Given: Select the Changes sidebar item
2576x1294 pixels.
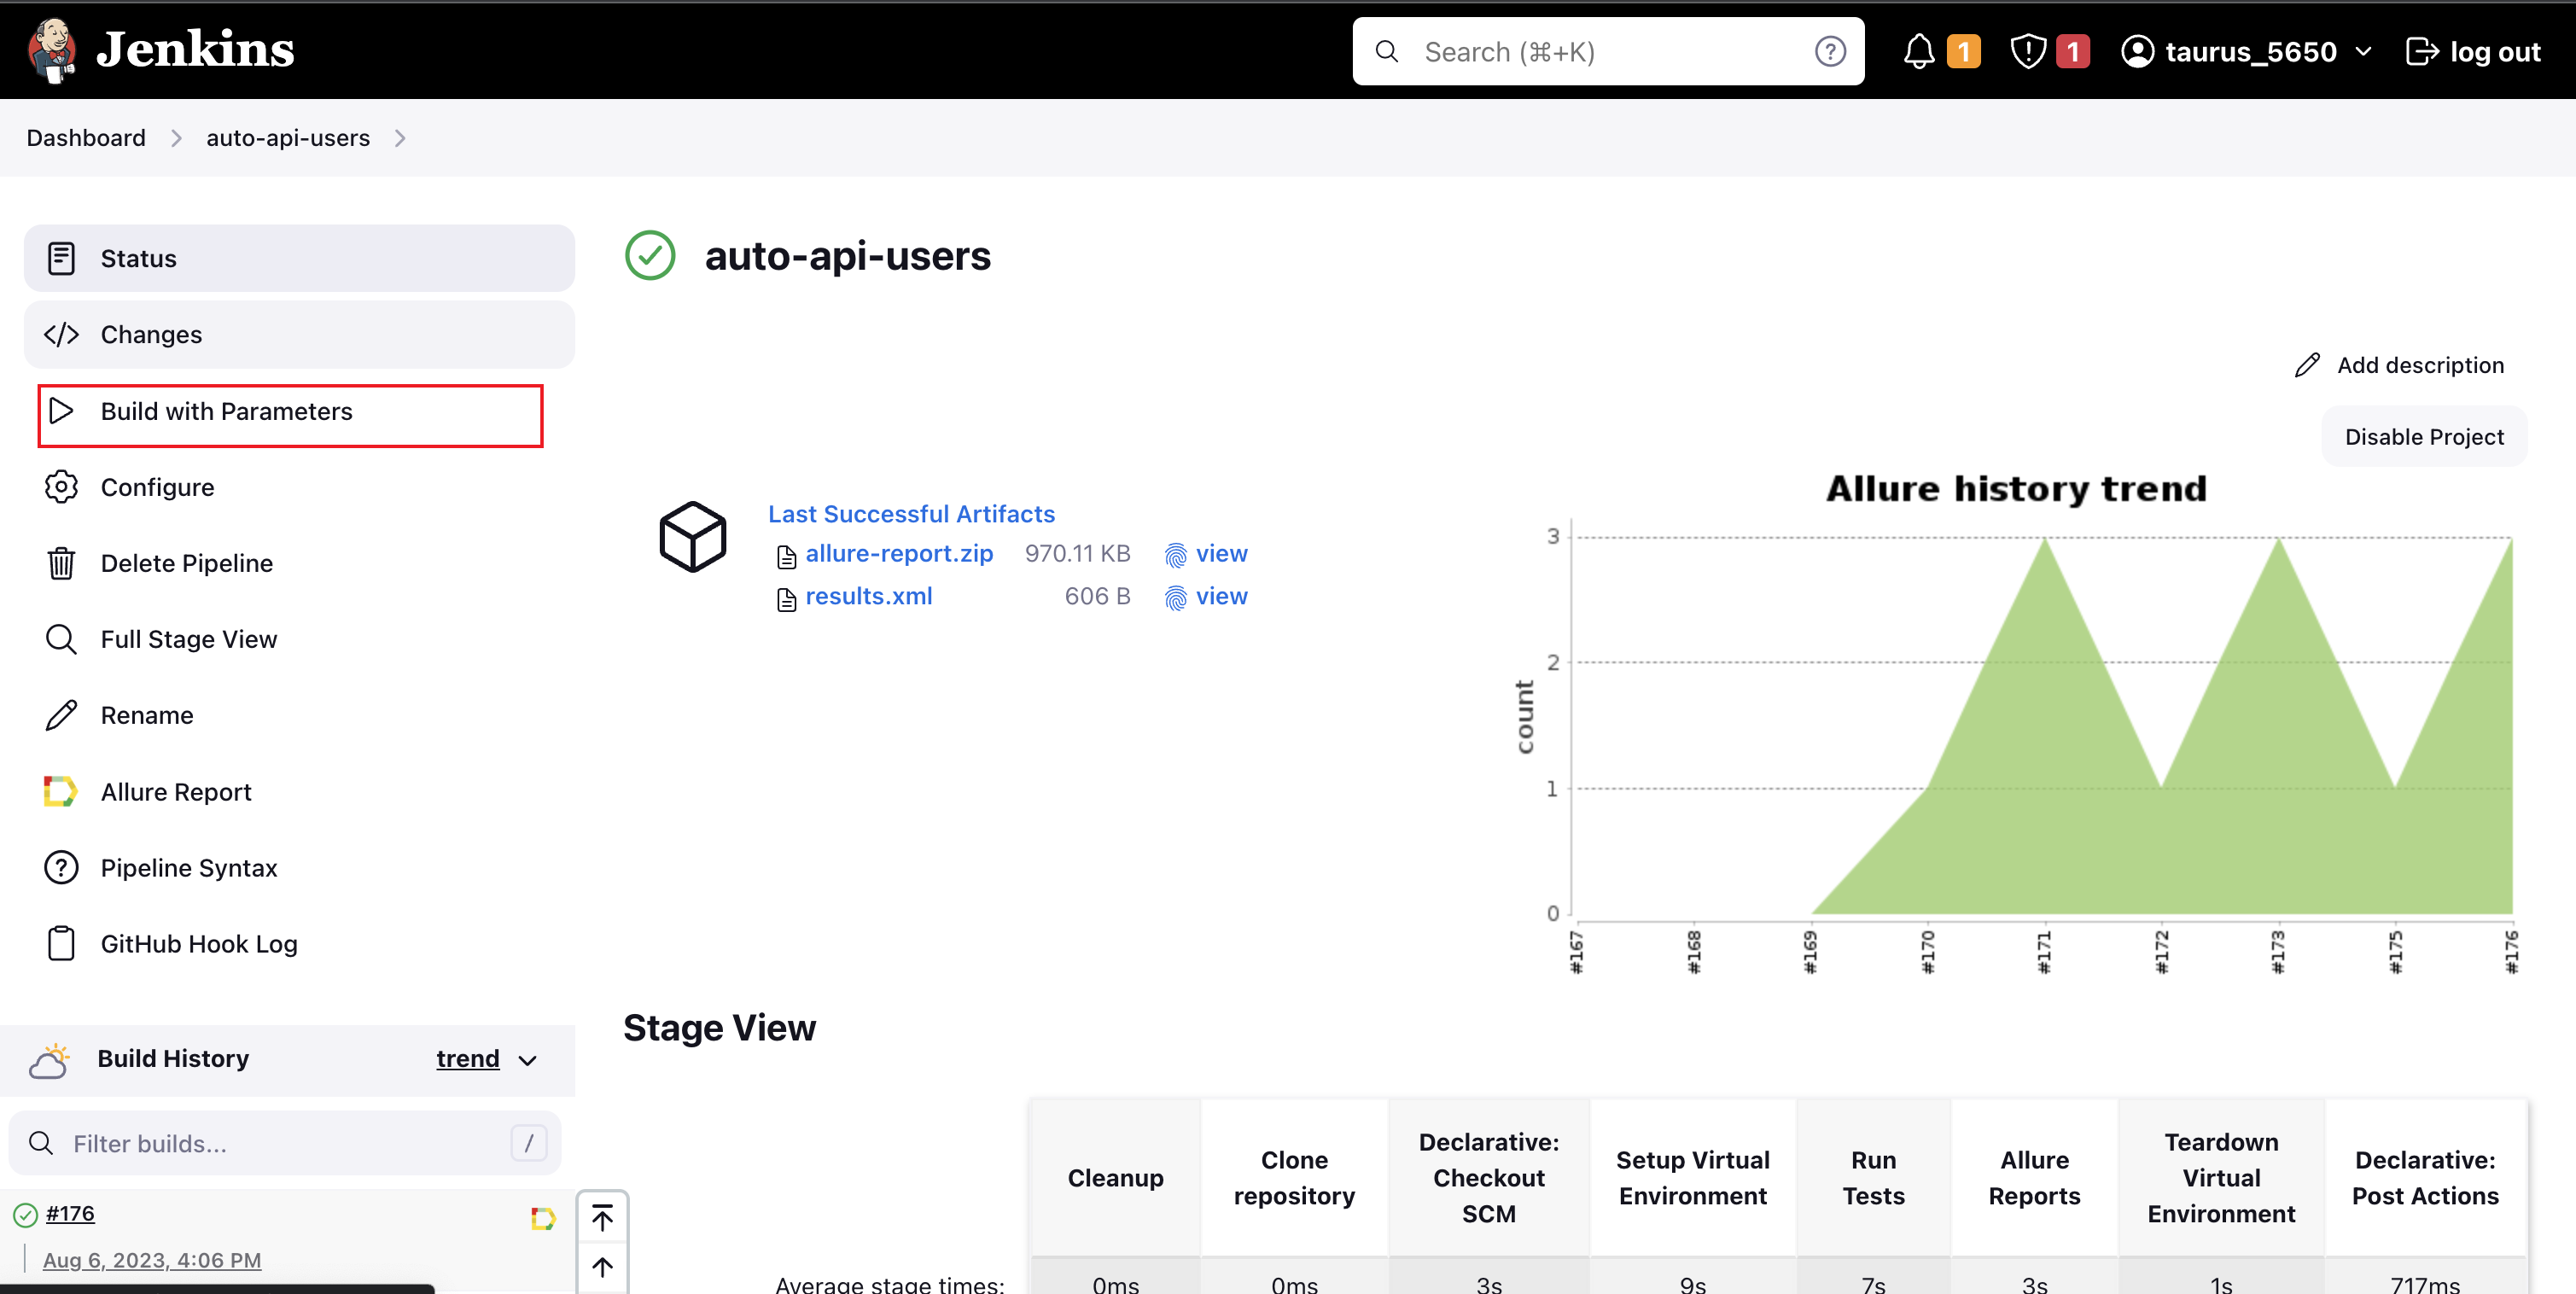Looking at the screenshot, I should [151, 334].
